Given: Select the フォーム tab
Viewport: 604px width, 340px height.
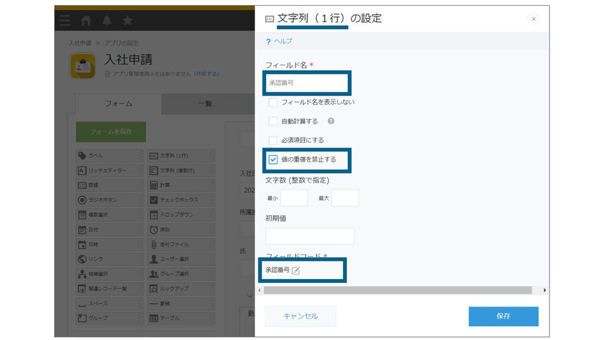Looking at the screenshot, I should pyautogui.click(x=118, y=104).
